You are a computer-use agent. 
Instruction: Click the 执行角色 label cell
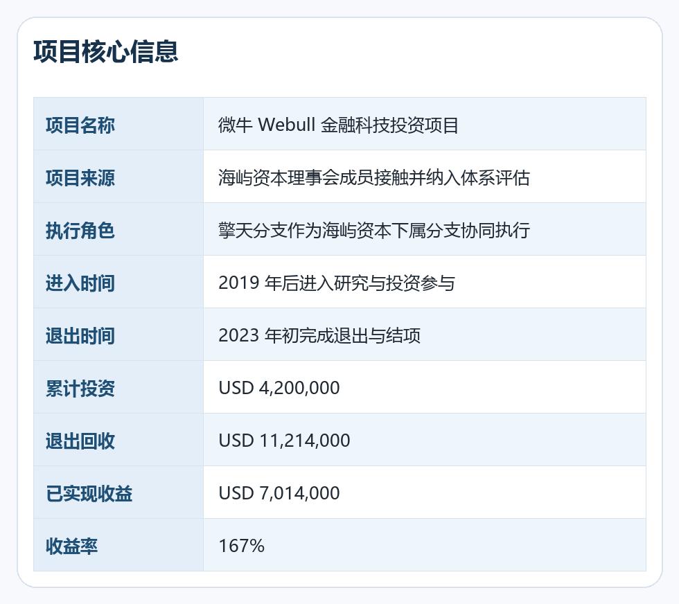tap(118, 229)
